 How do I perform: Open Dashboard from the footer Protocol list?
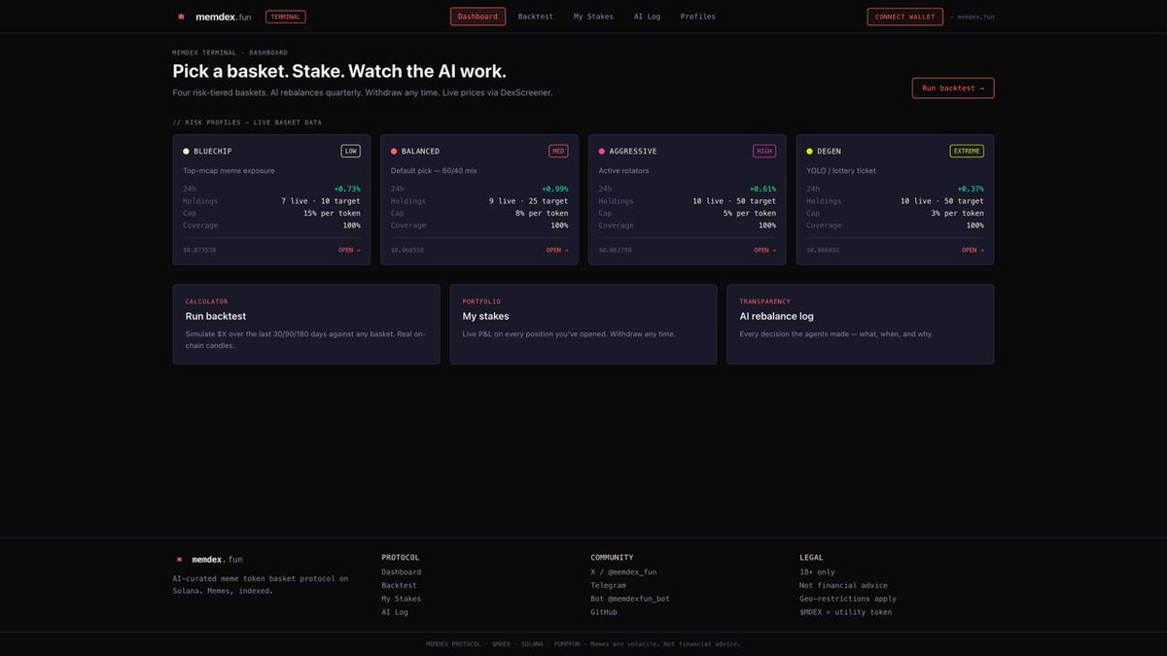(x=401, y=572)
